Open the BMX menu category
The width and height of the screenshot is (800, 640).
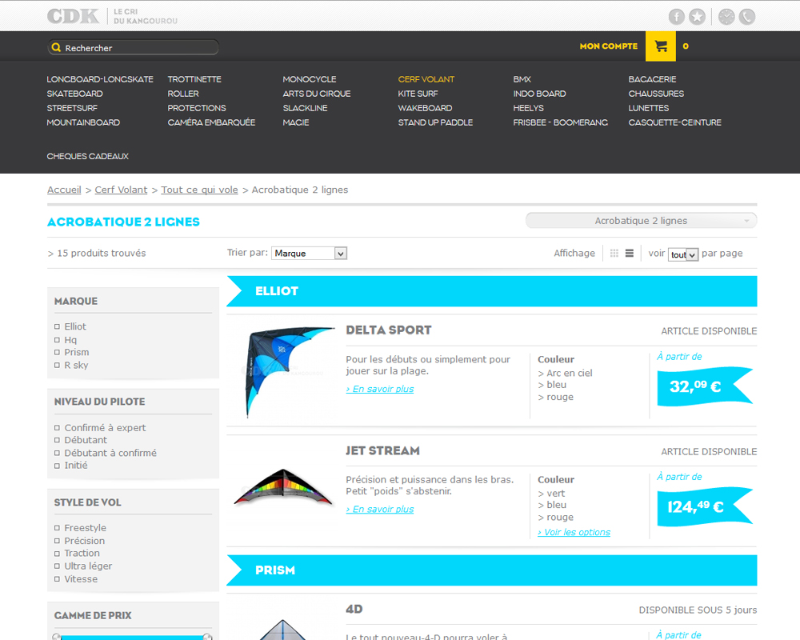coord(522,79)
